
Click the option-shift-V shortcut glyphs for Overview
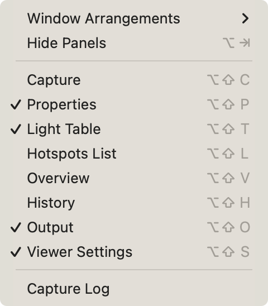pos(228,178)
